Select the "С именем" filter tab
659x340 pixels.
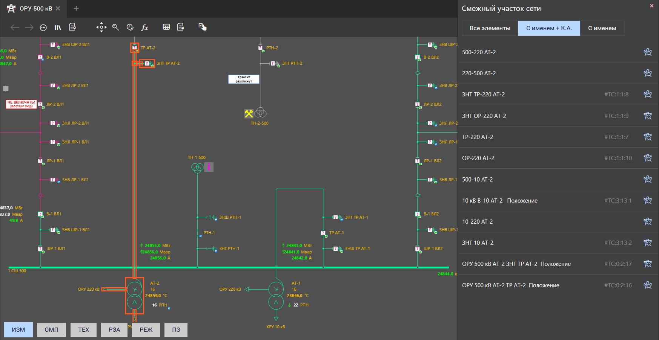(602, 28)
